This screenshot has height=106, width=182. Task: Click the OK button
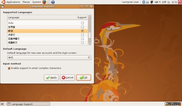84,77
